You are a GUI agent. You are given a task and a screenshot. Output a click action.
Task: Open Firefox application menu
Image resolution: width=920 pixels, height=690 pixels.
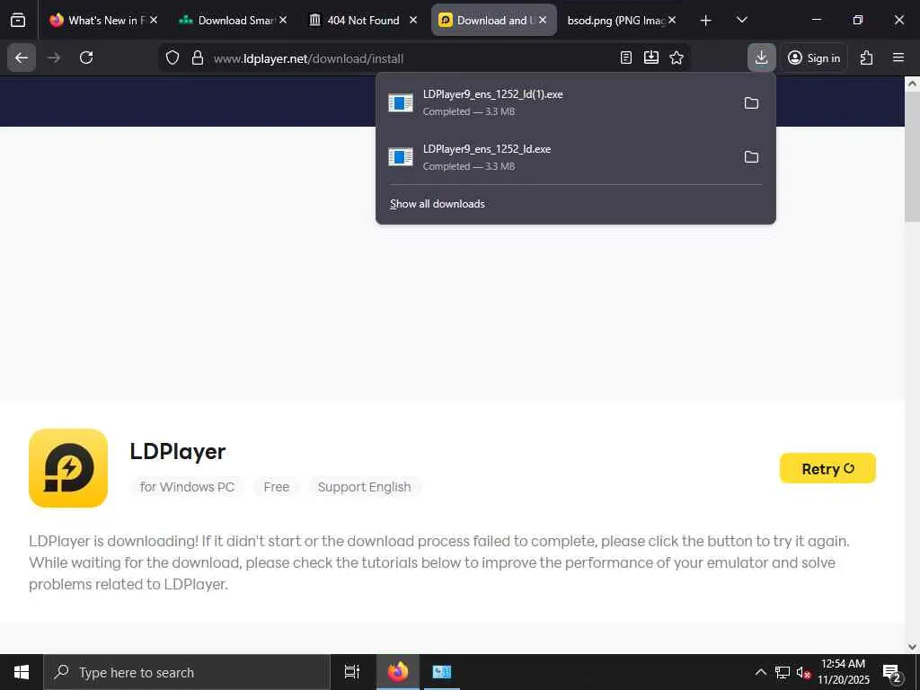pyautogui.click(x=898, y=57)
